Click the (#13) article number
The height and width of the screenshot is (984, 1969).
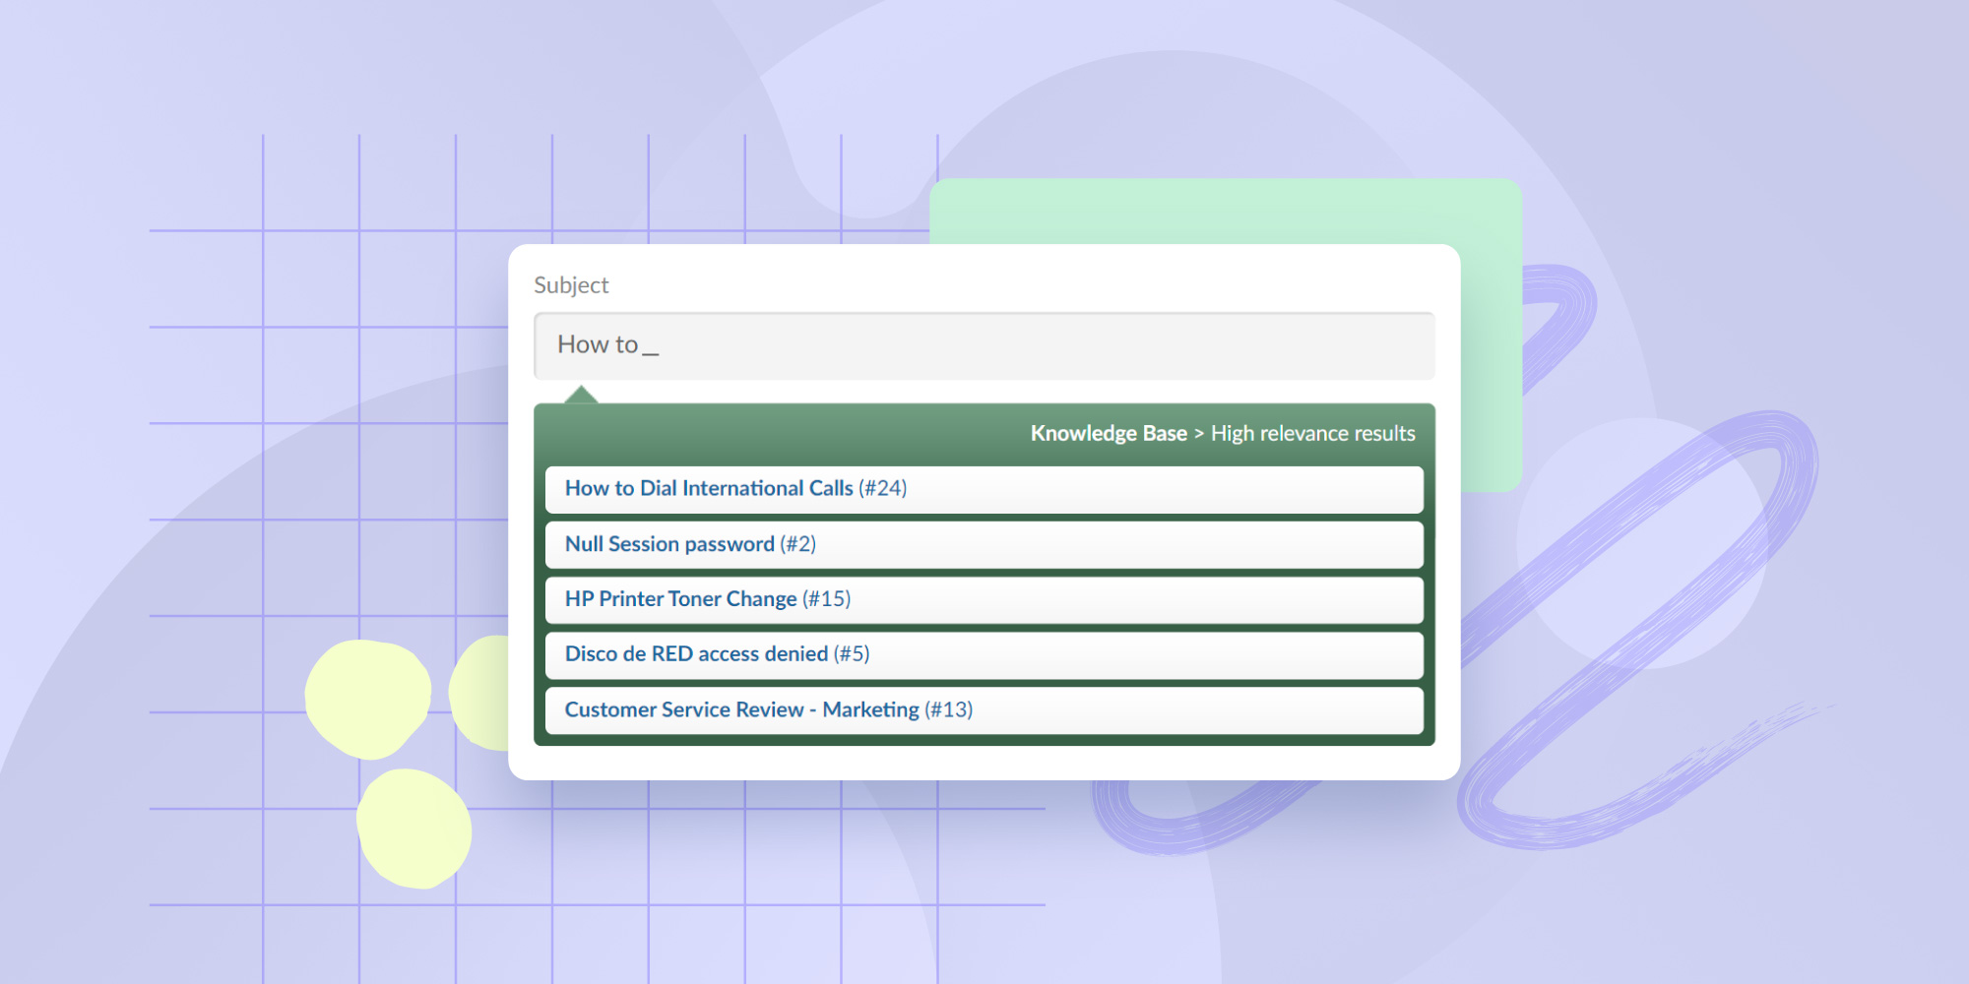point(948,709)
